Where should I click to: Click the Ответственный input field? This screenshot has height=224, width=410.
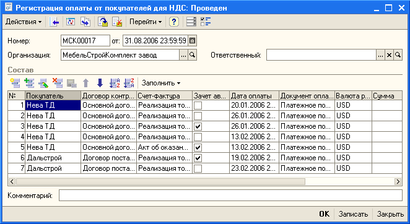[x=321, y=55]
